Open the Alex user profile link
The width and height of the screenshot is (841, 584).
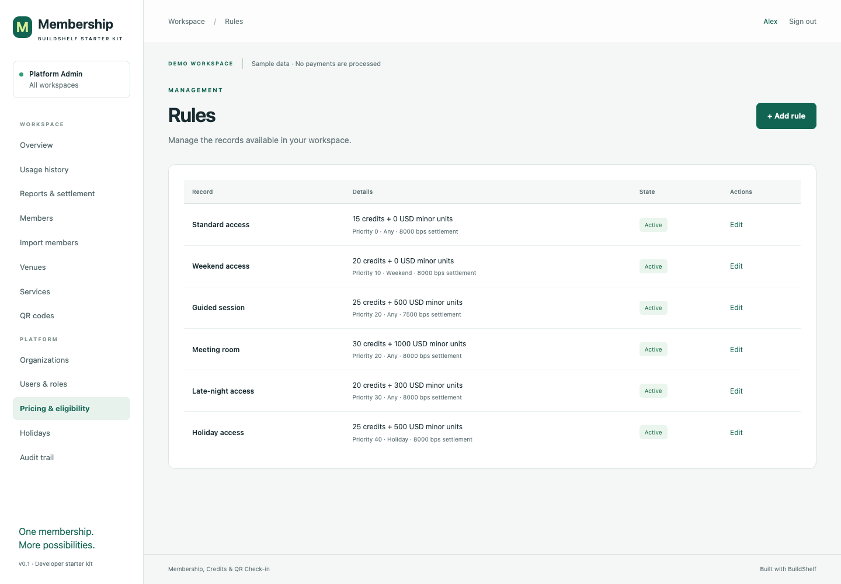click(x=770, y=22)
